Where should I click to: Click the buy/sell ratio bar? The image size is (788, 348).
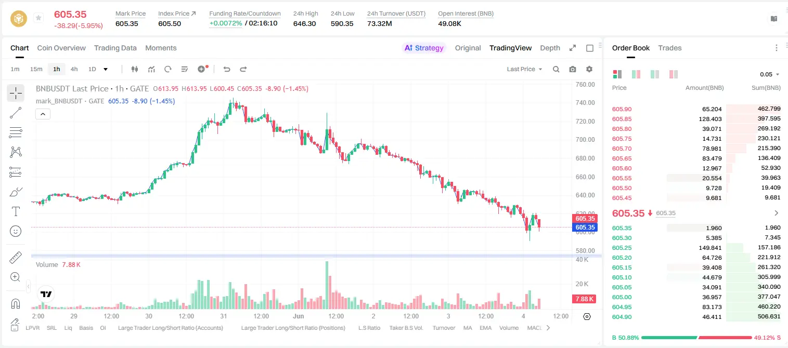tap(696, 338)
